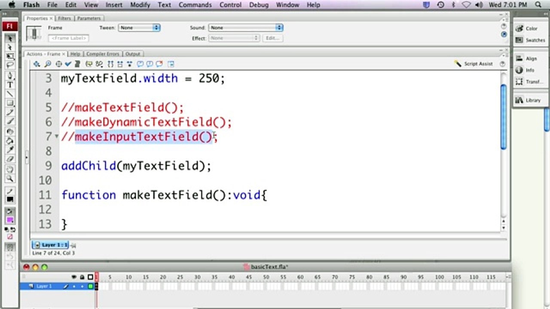Viewport: 550px width, 309px height.
Task: Click the Auto format icon
Action: pyautogui.click(x=77, y=64)
